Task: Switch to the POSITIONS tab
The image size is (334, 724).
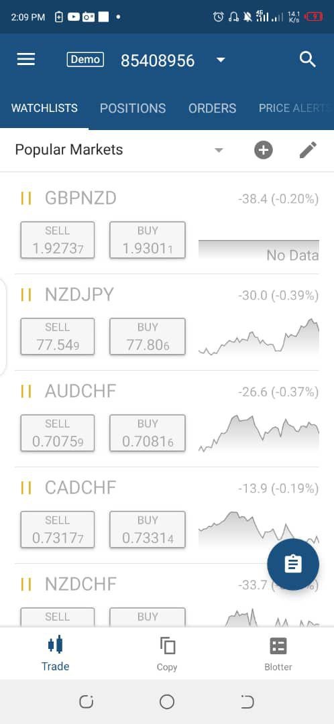Action: coord(133,108)
